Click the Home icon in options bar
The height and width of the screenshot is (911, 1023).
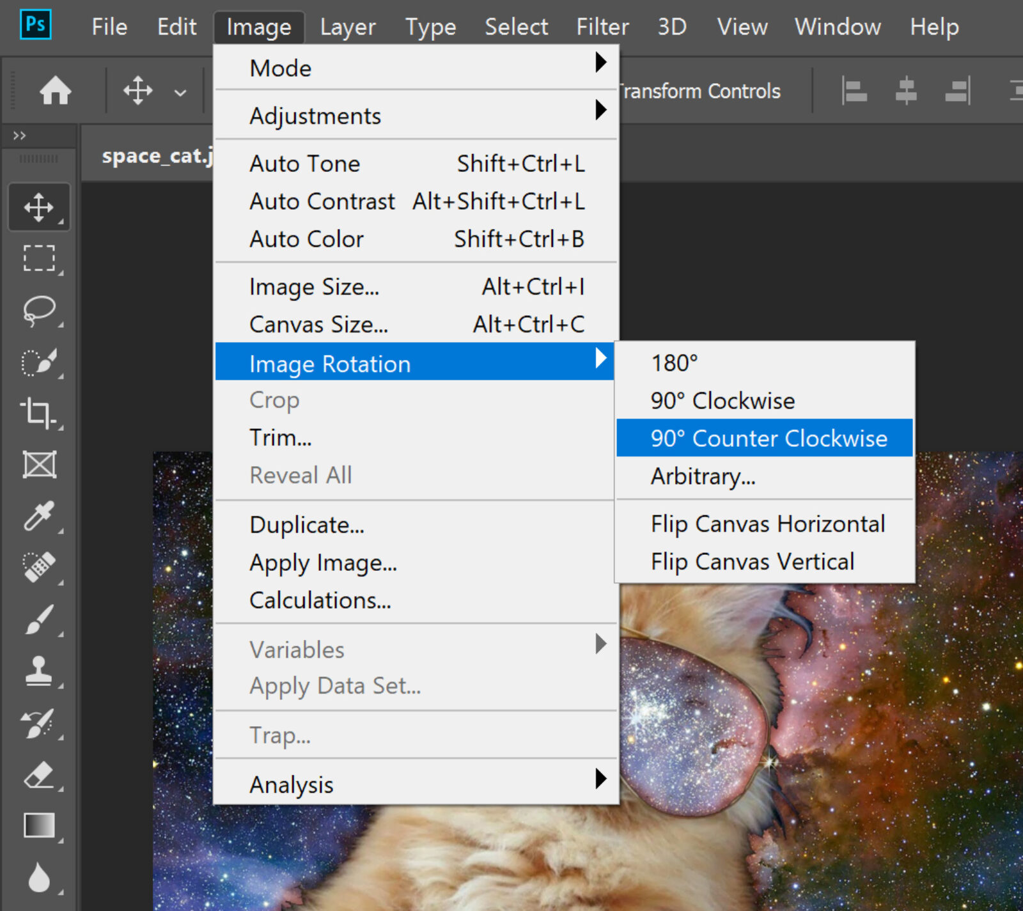point(56,90)
